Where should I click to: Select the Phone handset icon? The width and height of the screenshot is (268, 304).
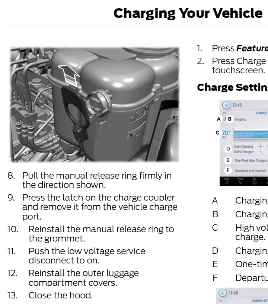tap(240, 182)
